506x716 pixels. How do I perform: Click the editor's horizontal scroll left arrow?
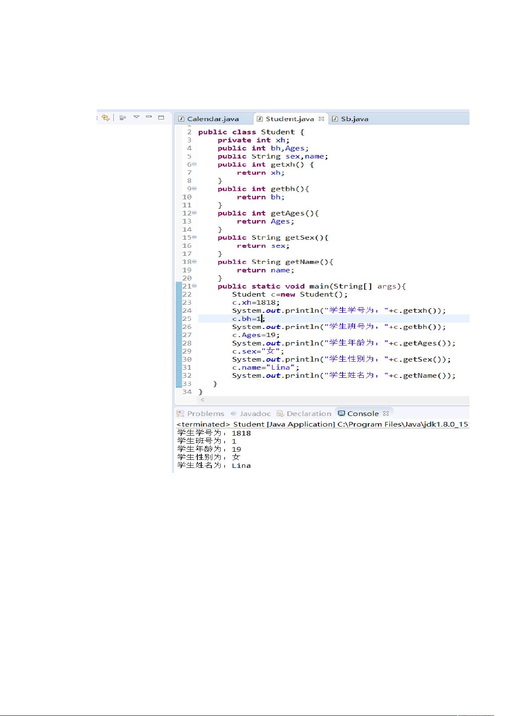point(202,400)
